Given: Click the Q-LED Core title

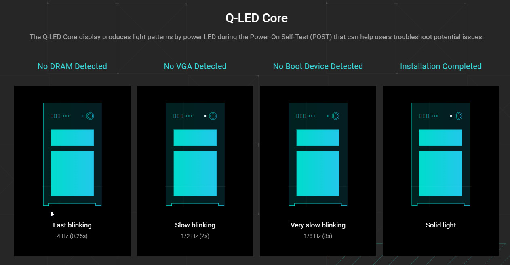Looking at the screenshot, I should point(257,18).
